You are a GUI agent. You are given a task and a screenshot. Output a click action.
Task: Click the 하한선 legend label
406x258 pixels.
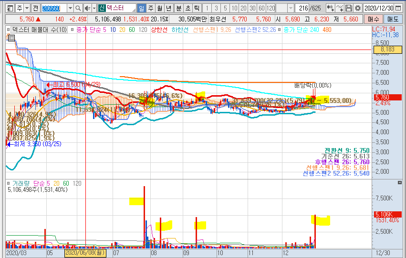180,30
